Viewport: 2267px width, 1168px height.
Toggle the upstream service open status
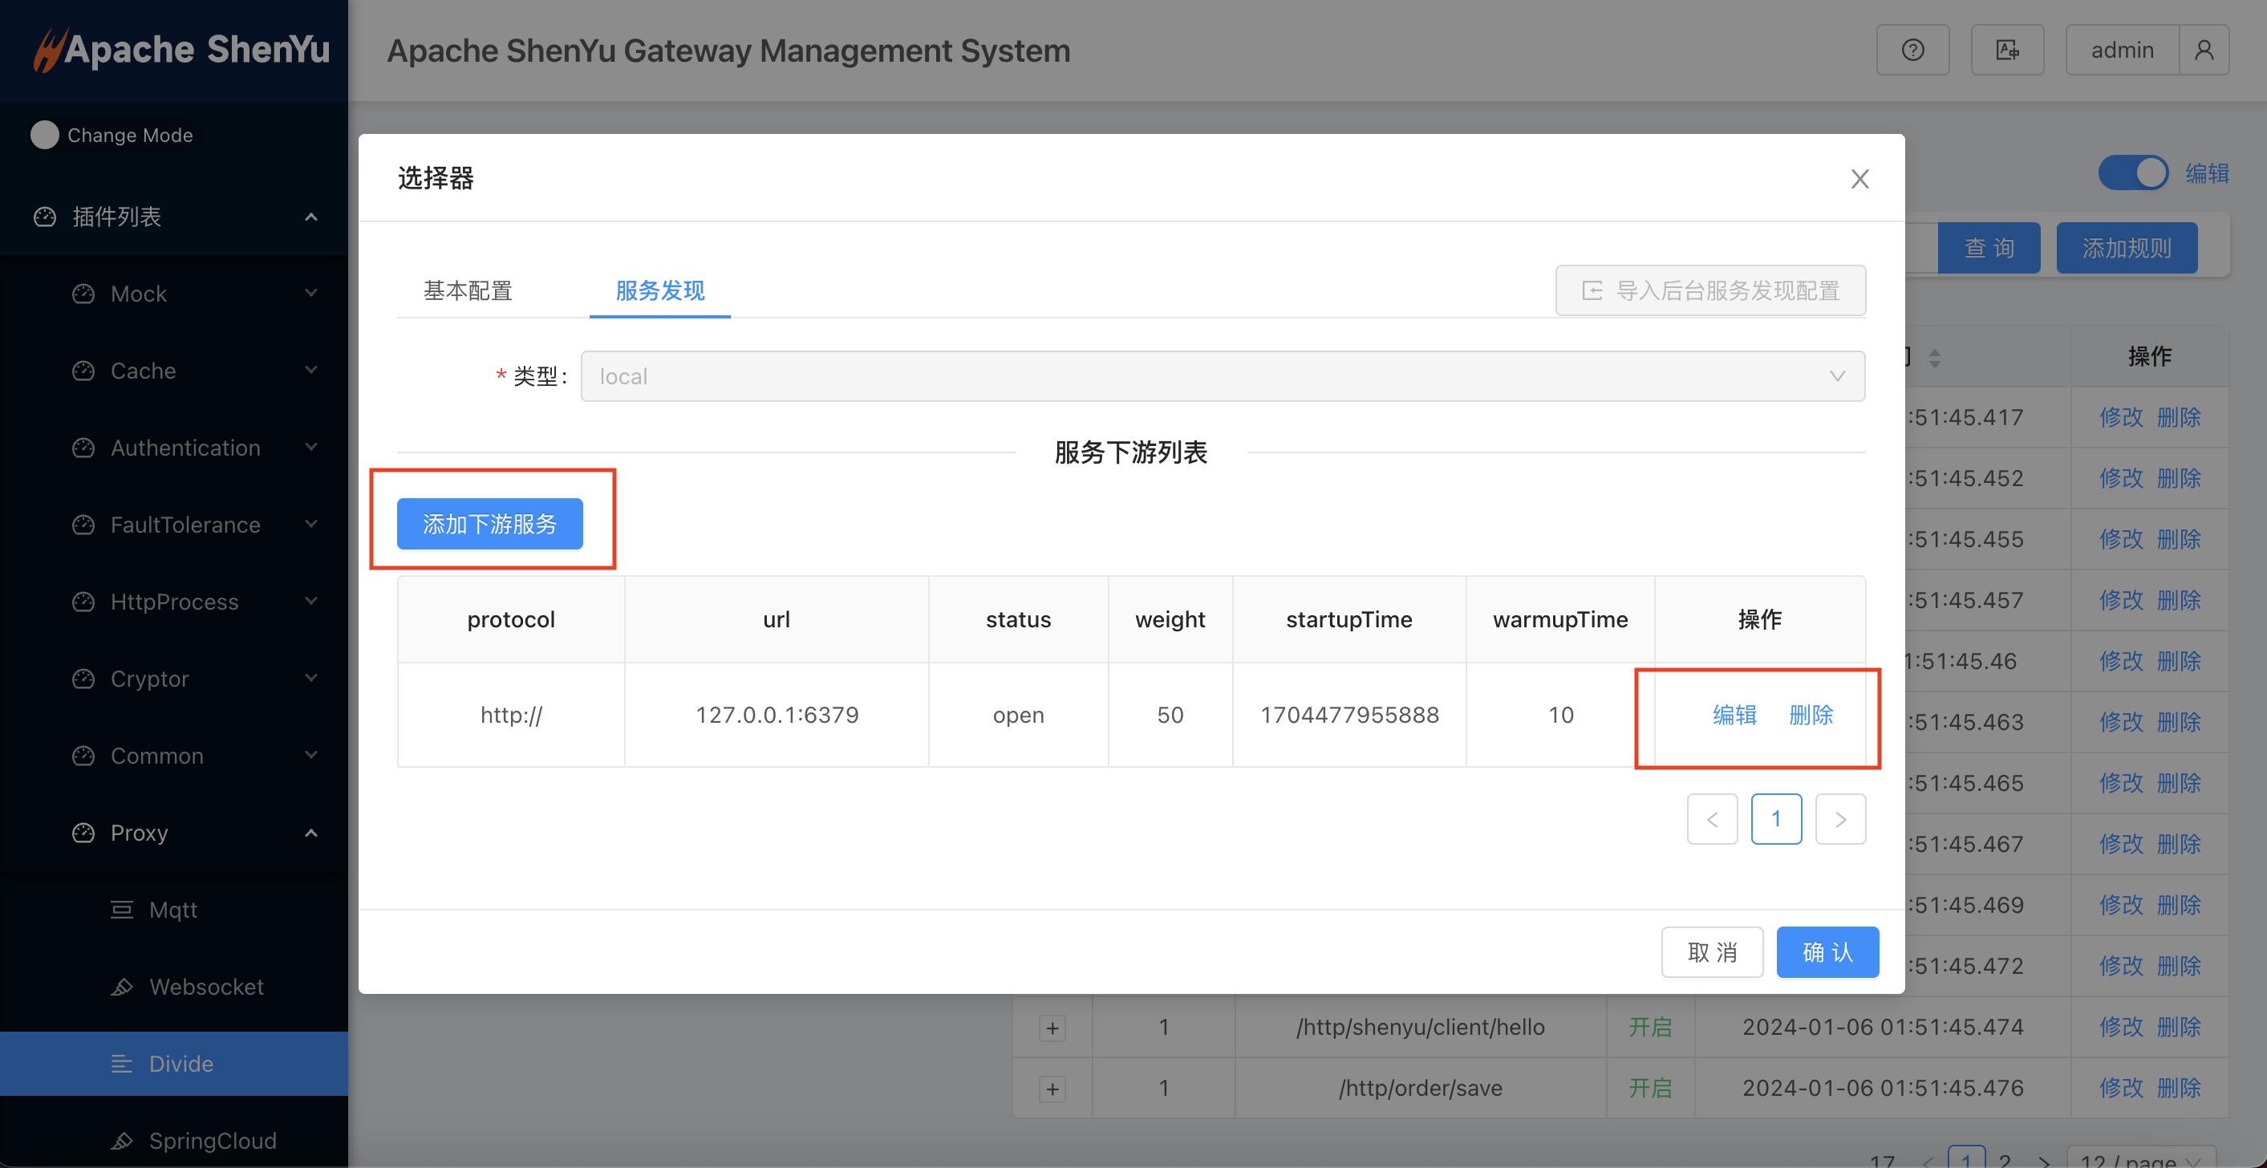coord(1019,715)
